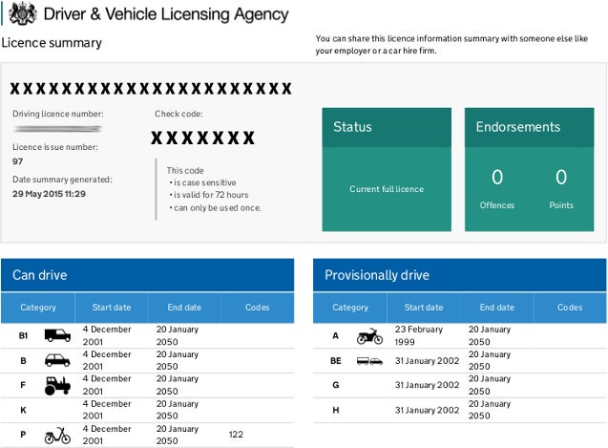Click End date header in Provisionally drive
This screenshot has width=608, height=448.
pos(496,308)
